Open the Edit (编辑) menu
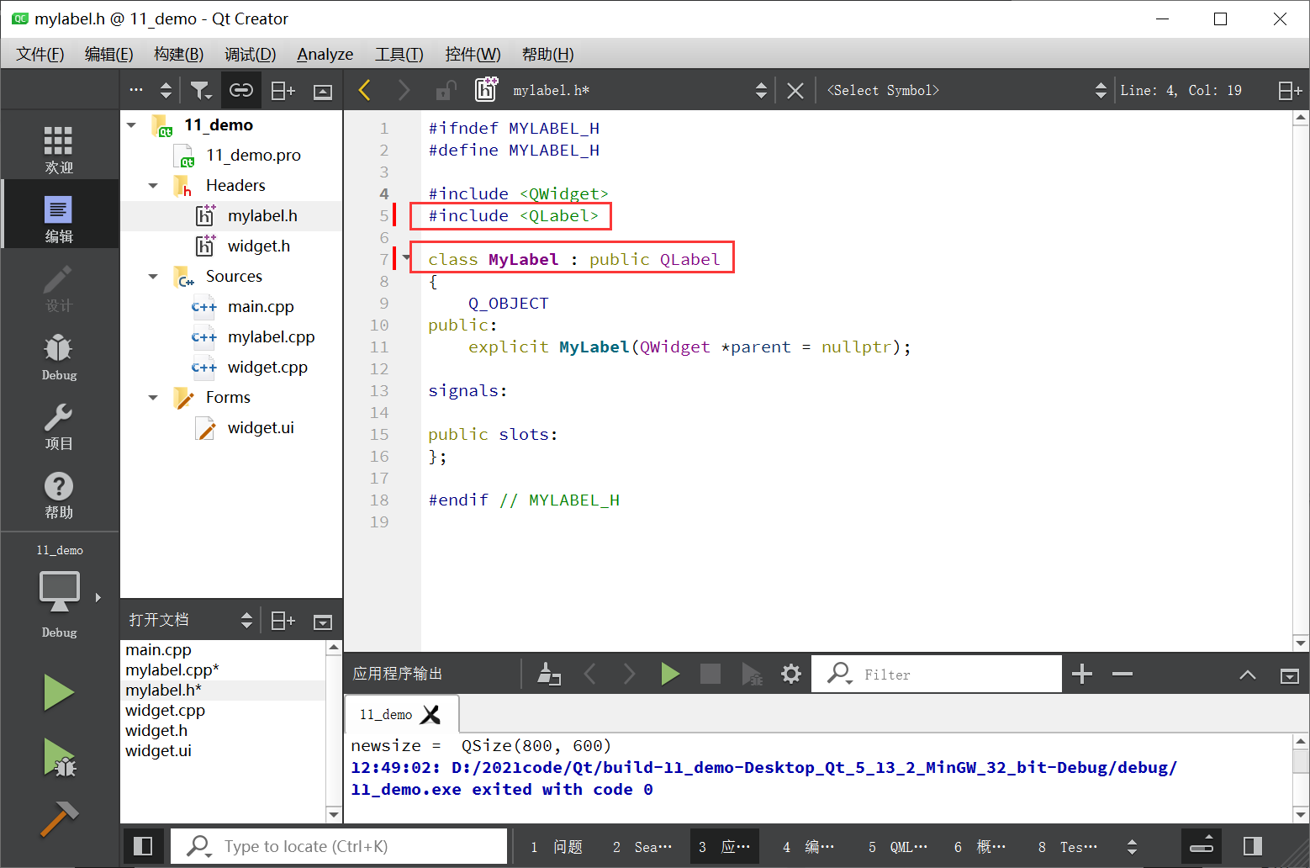Screen dimensions: 1310x868 tap(109, 54)
